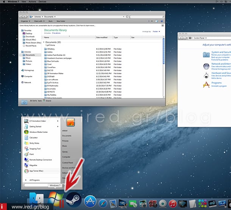Collapse the Documents (30) group
Viewport: 231px width, 210px height.
coord(44,42)
